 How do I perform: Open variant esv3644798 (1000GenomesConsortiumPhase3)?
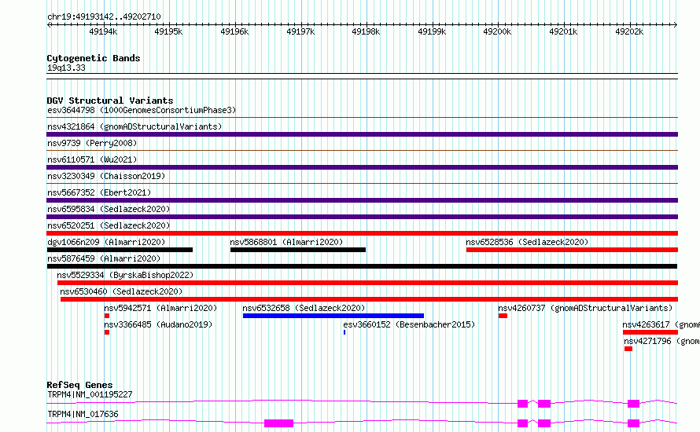142,110
